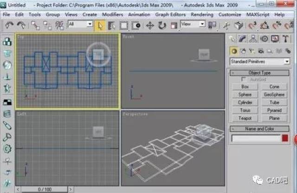Open the Rendering menu
Screen dimensions: 297x193
point(202,14)
